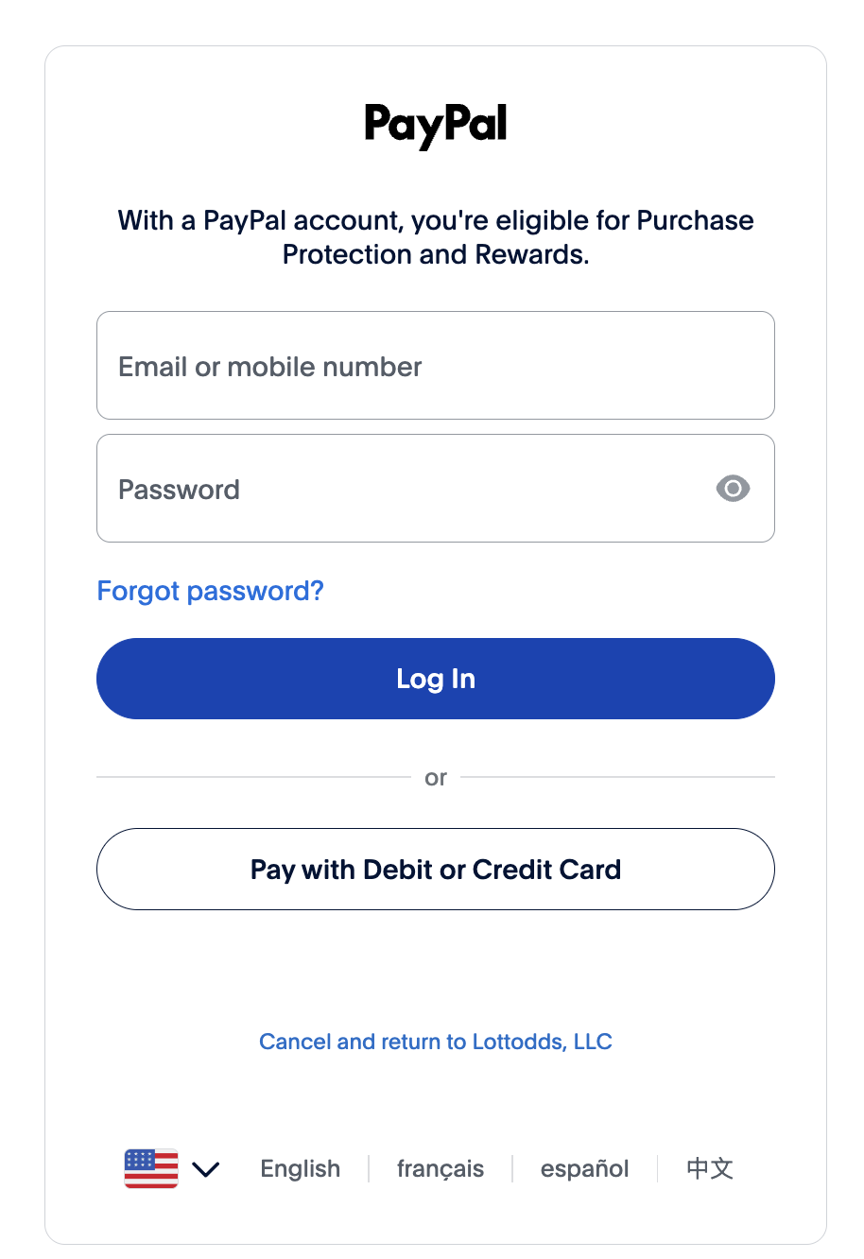The height and width of the screenshot is (1259, 864).
Task: Choose Pay with Debit or Credit Card
Action: pos(436,870)
